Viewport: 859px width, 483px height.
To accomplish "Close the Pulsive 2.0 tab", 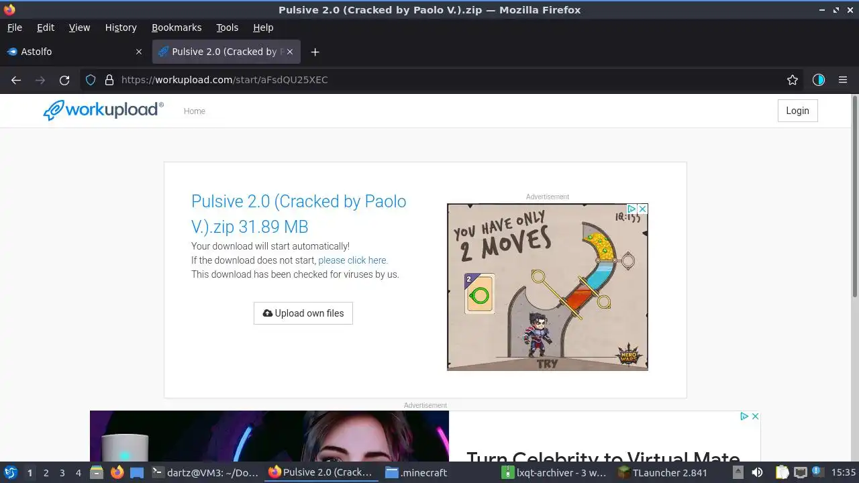I will pyautogui.click(x=290, y=52).
